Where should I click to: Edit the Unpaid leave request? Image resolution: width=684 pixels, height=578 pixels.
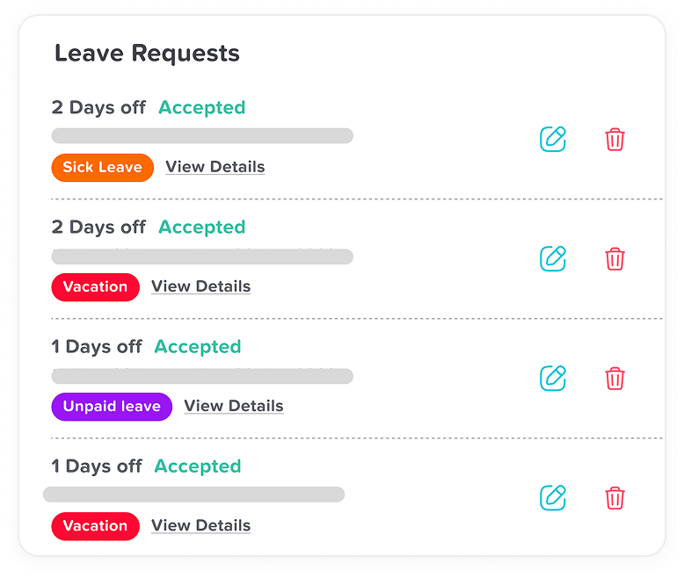point(552,378)
